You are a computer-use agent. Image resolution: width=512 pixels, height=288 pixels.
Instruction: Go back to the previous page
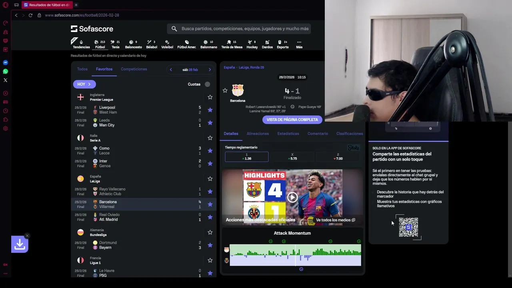[16, 15]
